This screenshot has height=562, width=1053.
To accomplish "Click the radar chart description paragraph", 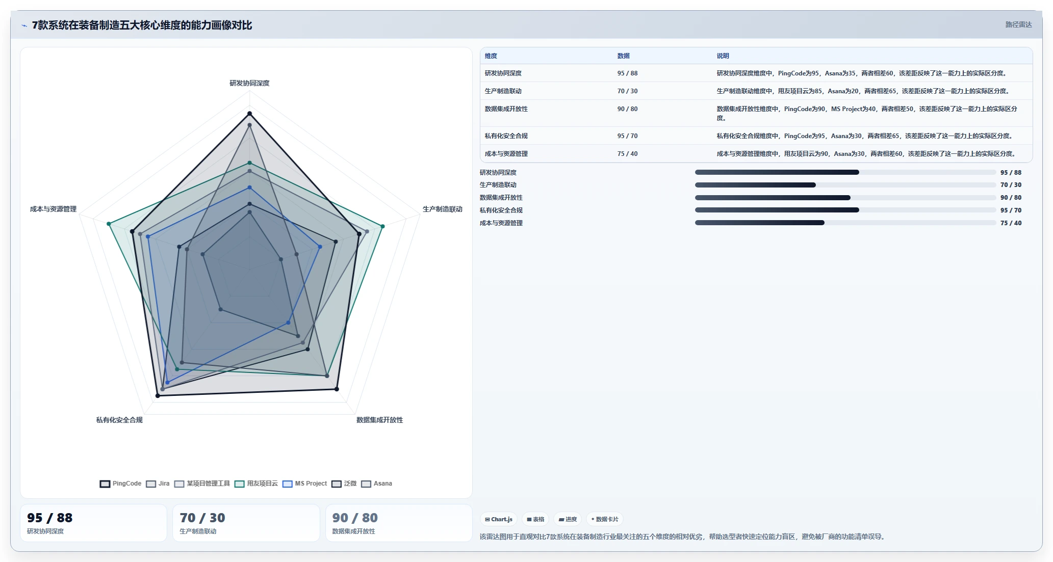I will [683, 537].
